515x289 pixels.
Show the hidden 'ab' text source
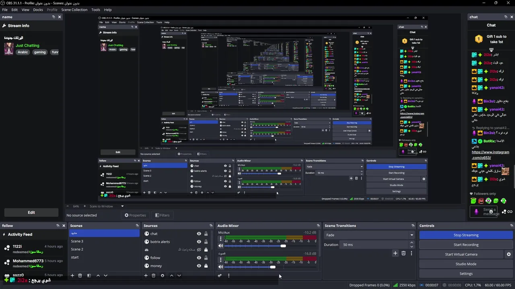(199, 250)
